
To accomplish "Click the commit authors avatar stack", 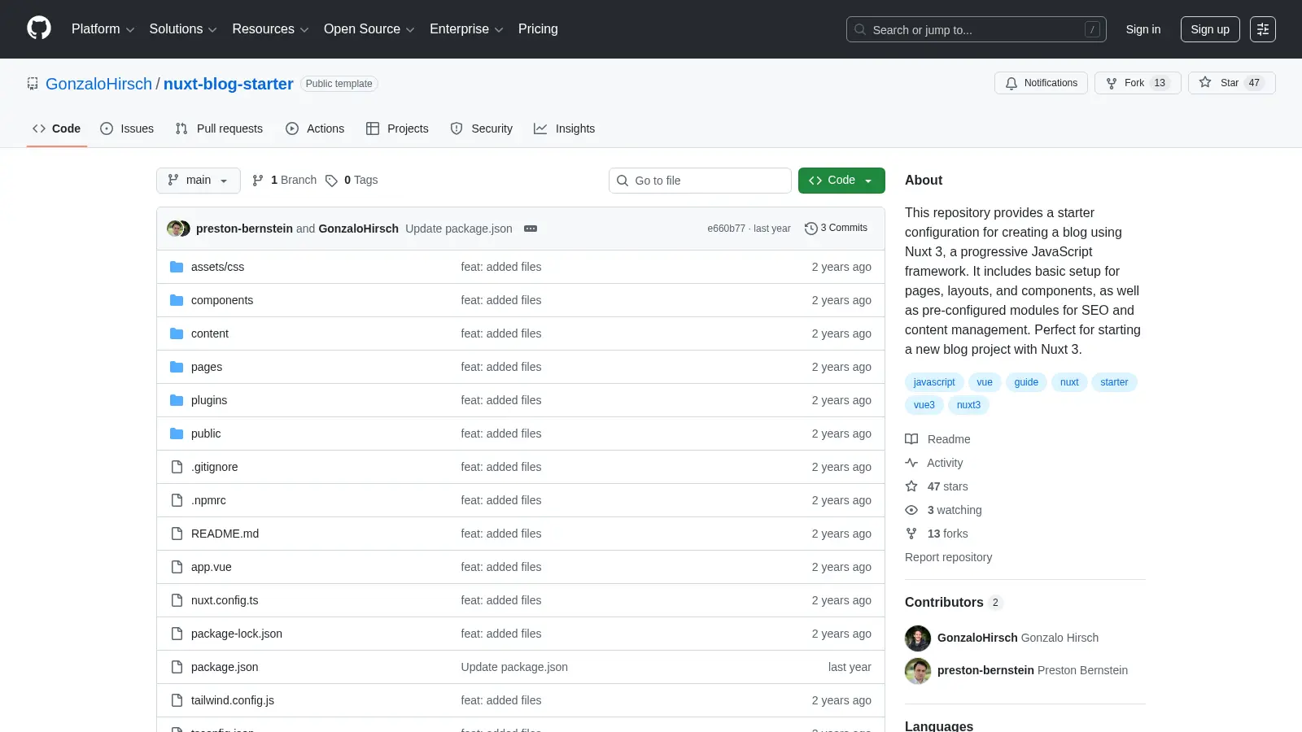I will (x=178, y=229).
